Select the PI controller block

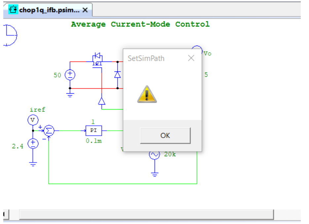pos(94,130)
